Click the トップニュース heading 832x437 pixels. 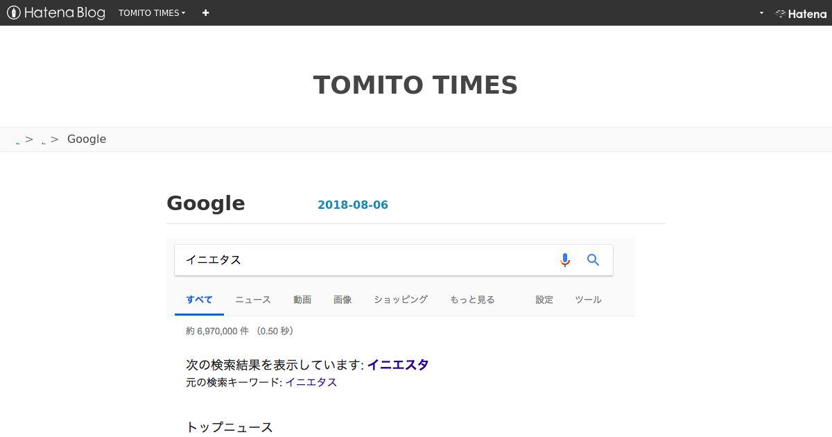click(229, 427)
